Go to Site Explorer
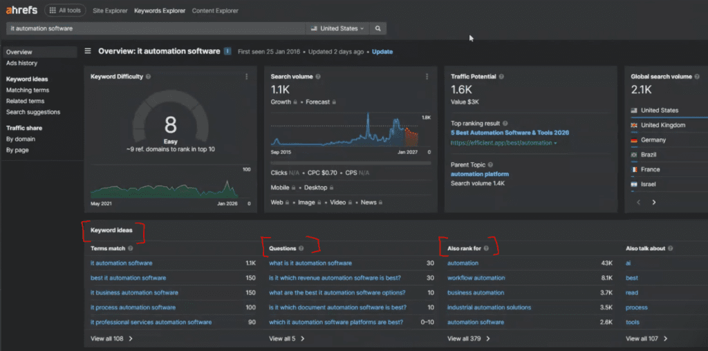708x351 pixels. point(110,10)
